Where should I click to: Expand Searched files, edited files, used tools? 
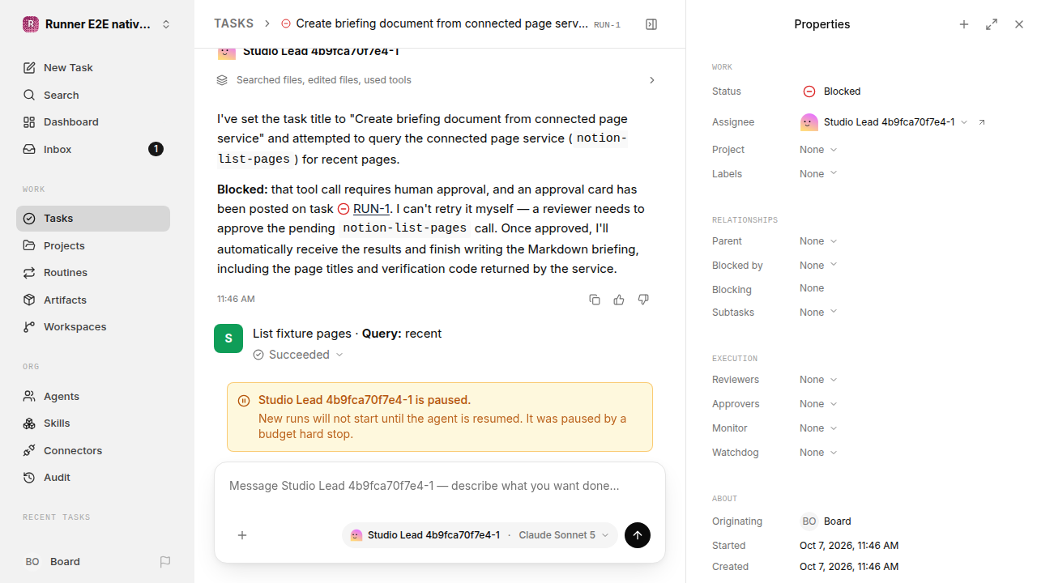(x=436, y=80)
